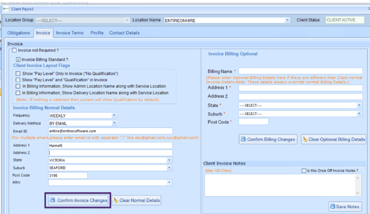Open the Location Name dropdown
This screenshot has height=214, width=370.
tap(287, 20)
